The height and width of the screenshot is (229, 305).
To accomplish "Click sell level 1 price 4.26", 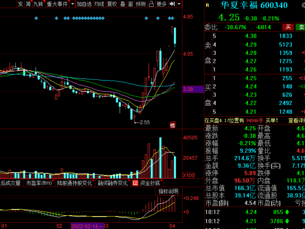I will [x=251, y=70].
